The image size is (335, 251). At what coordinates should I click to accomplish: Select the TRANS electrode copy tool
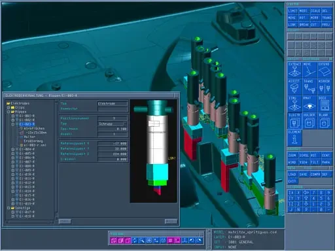(x=309, y=87)
